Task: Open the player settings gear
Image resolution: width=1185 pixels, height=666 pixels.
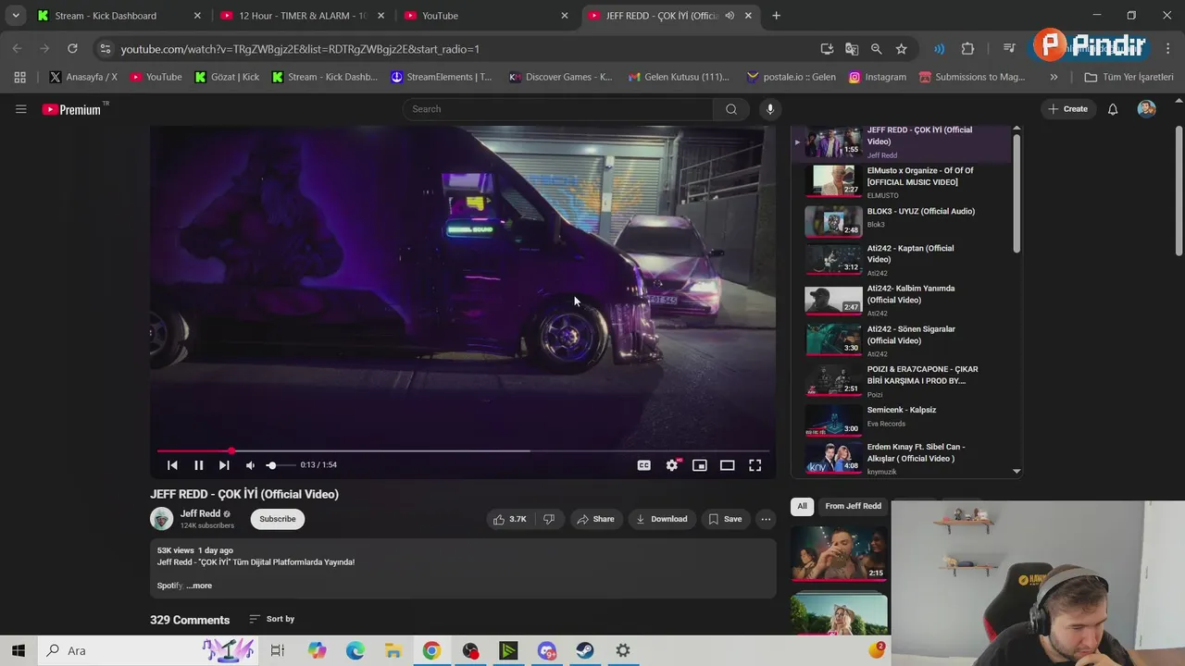Action: coord(672,465)
